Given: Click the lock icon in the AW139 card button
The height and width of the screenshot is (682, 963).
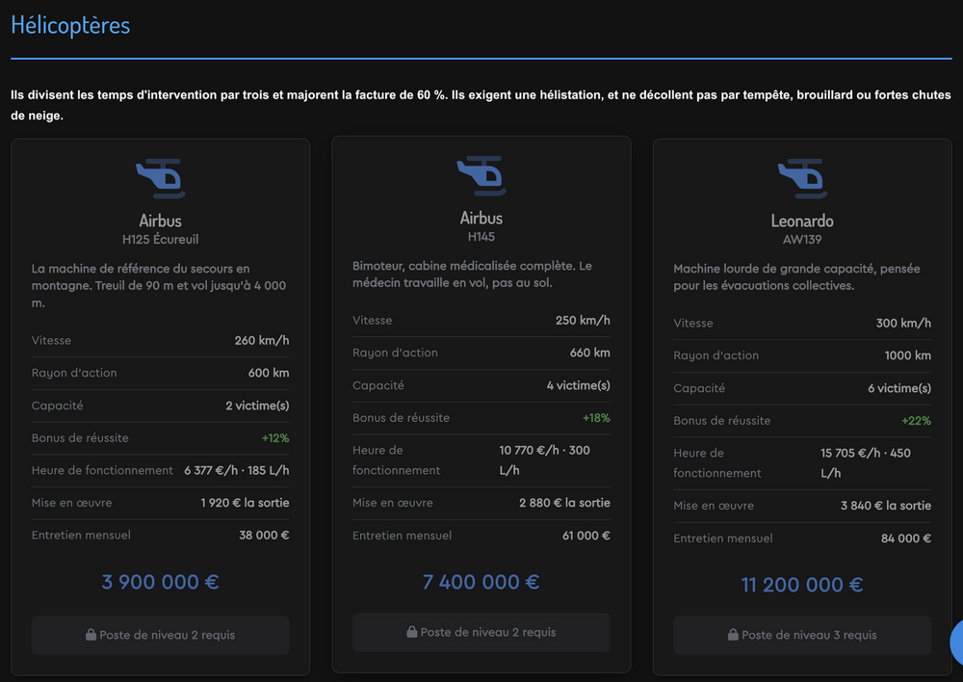Looking at the screenshot, I should click(x=733, y=635).
